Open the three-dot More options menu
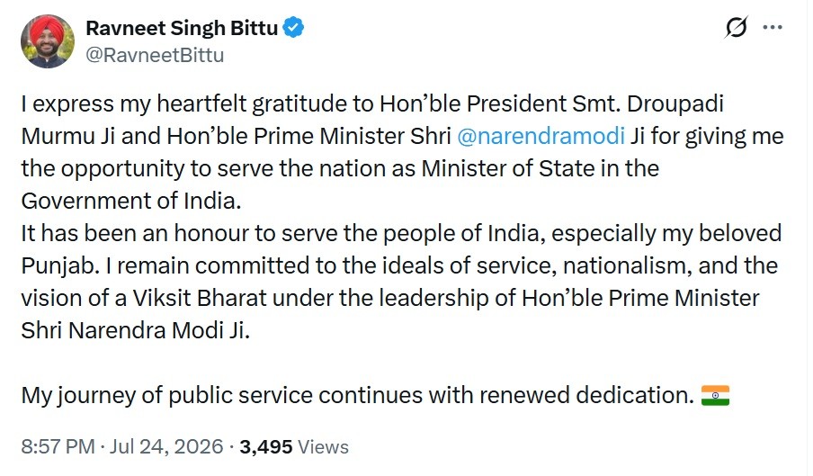The image size is (813, 476). [773, 28]
